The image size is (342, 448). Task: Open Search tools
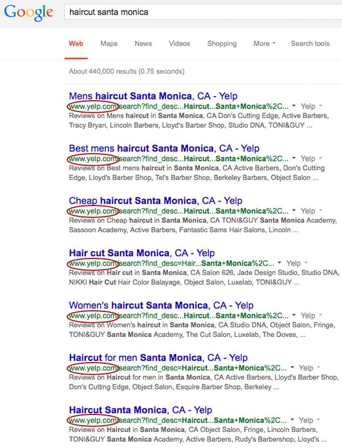[x=310, y=44]
